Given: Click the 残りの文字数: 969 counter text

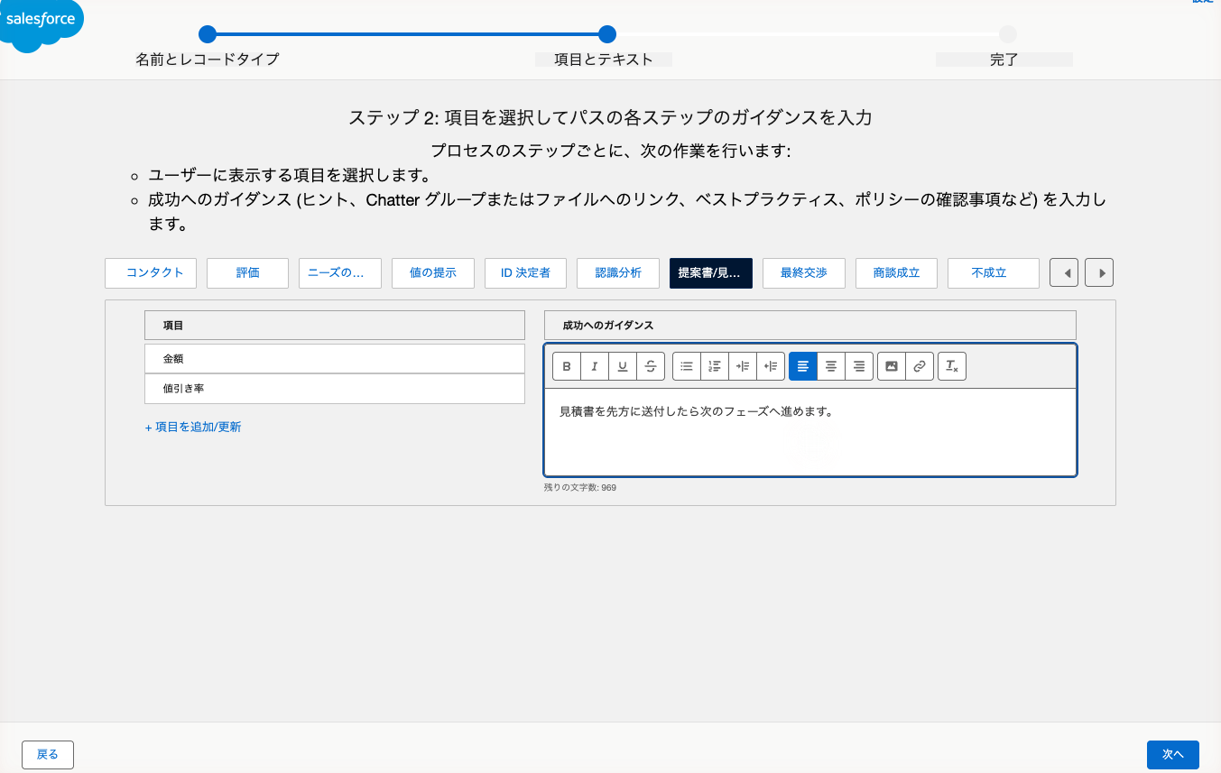Looking at the screenshot, I should coord(580,488).
